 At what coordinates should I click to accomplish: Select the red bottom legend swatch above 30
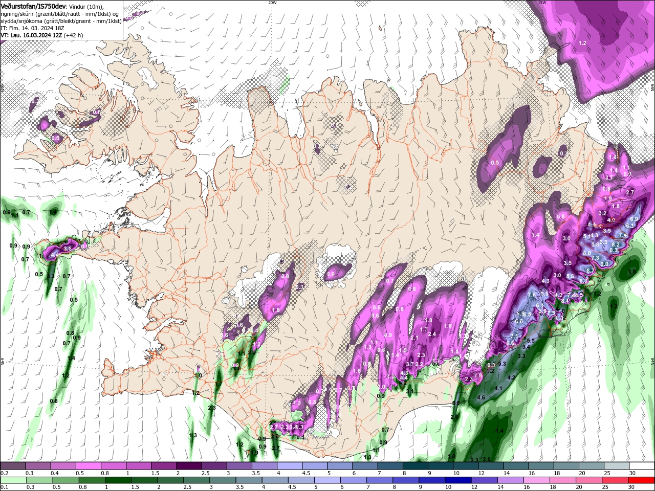click(641, 480)
